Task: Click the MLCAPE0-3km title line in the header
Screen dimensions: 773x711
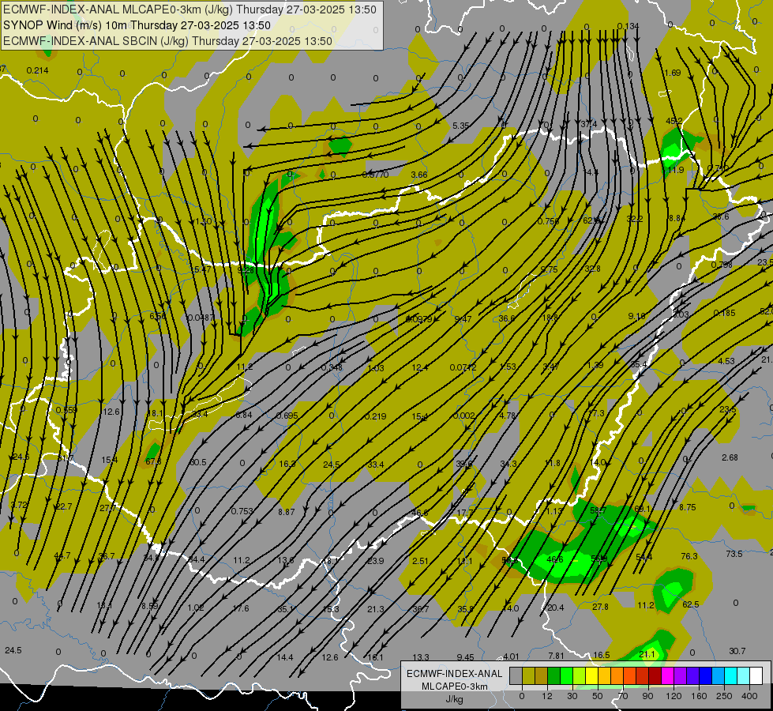Action: pos(189,9)
